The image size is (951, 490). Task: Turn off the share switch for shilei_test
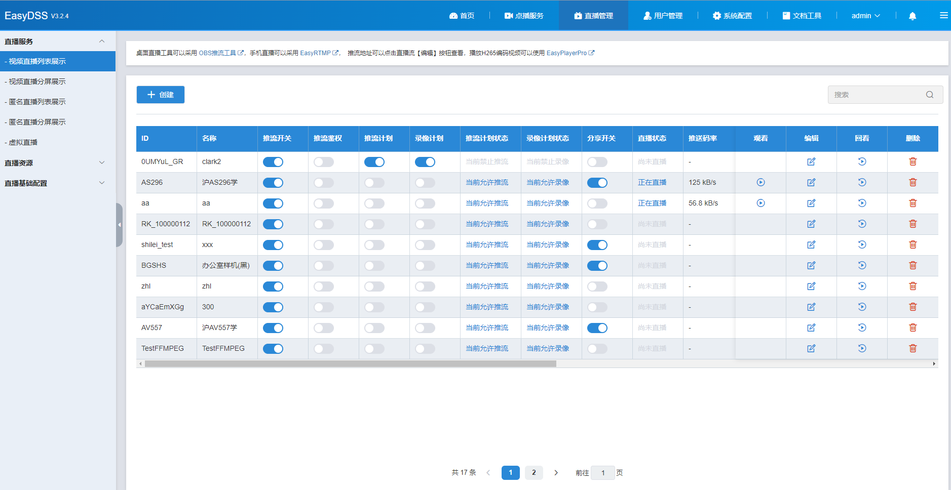pos(597,245)
